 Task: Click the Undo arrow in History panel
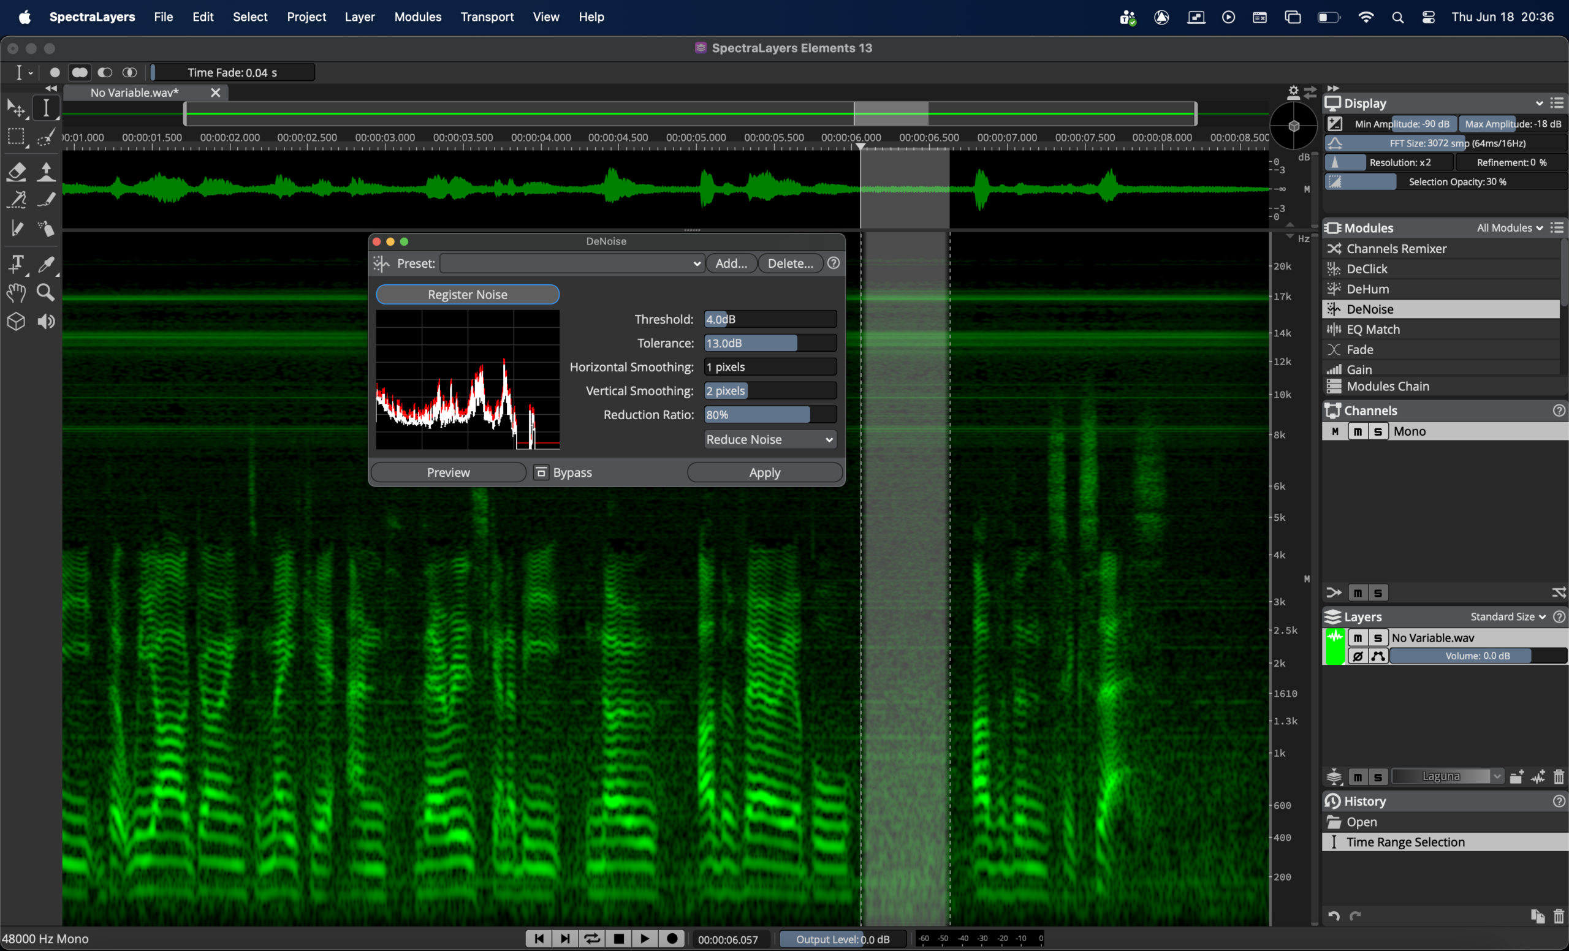(1334, 916)
